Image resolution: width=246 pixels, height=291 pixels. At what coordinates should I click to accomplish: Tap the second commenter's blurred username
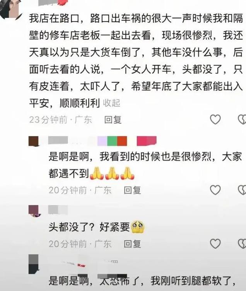coord(58,140)
